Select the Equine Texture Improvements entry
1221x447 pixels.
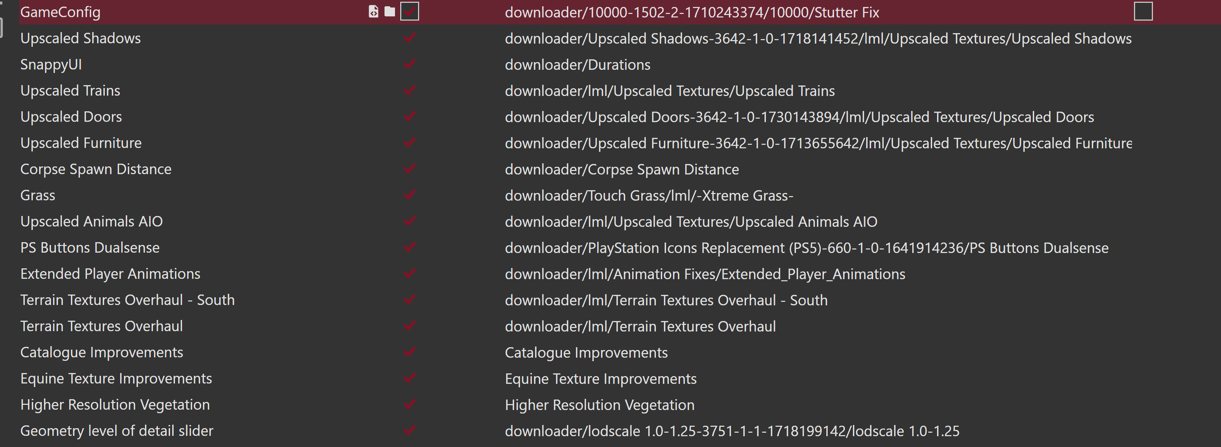coord(116,378)
